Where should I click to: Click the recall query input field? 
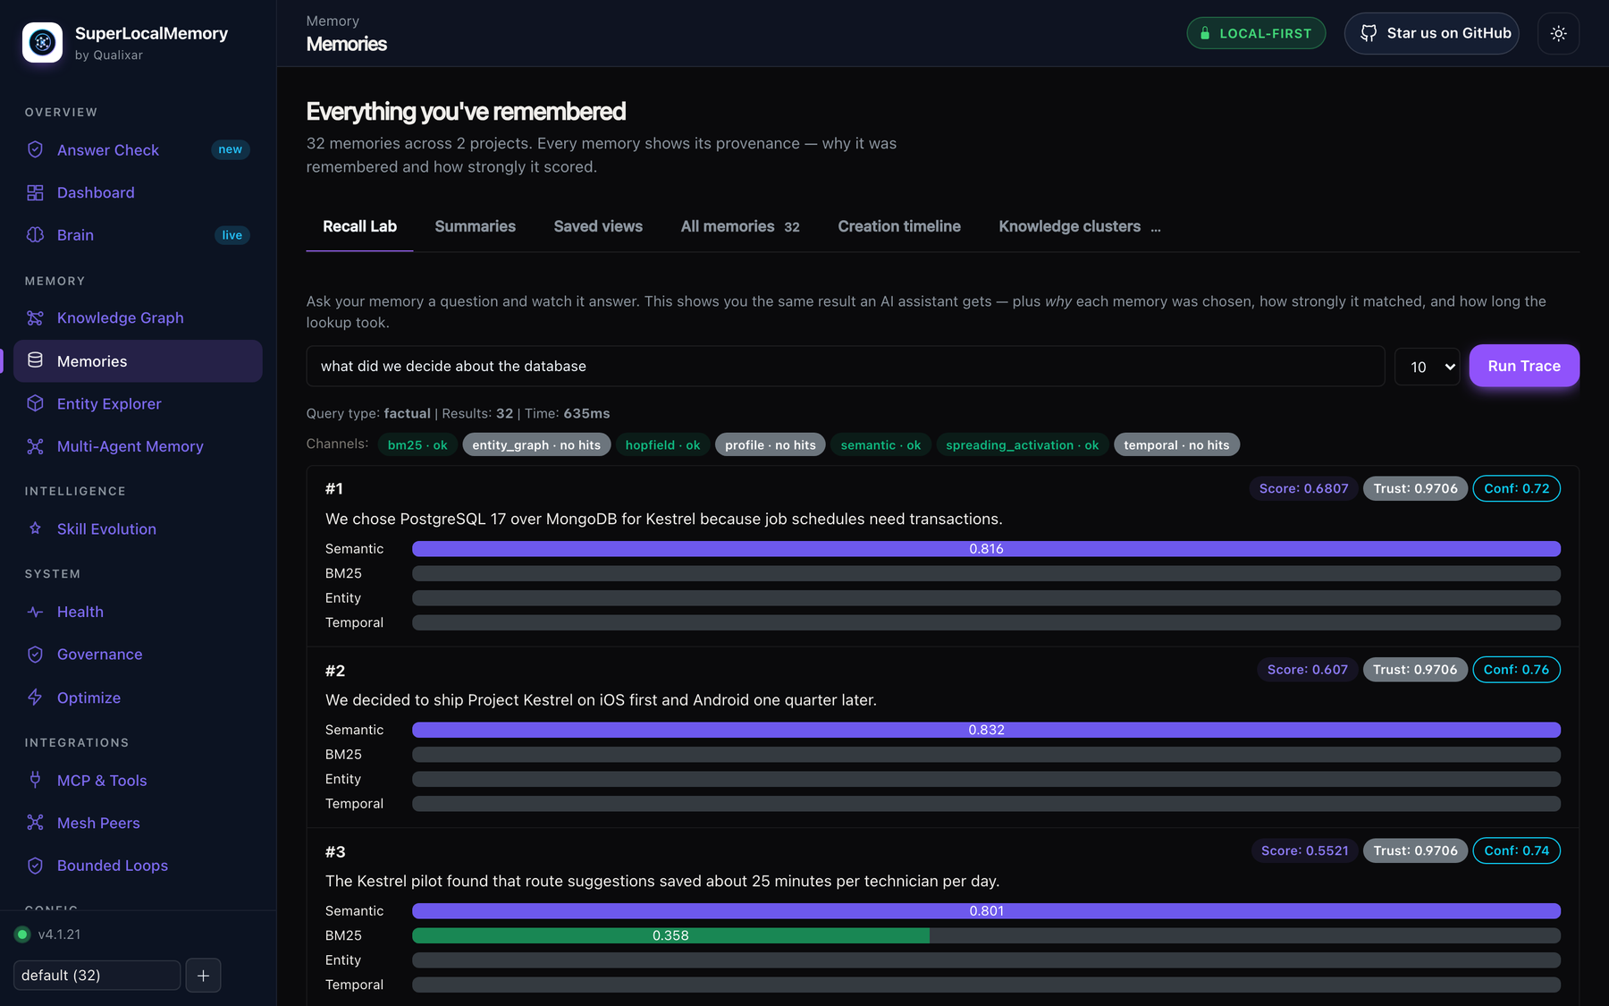846,366
